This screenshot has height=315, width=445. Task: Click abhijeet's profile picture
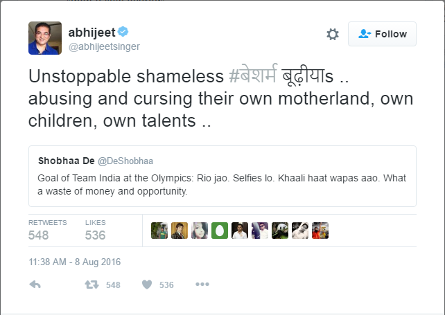45,38
